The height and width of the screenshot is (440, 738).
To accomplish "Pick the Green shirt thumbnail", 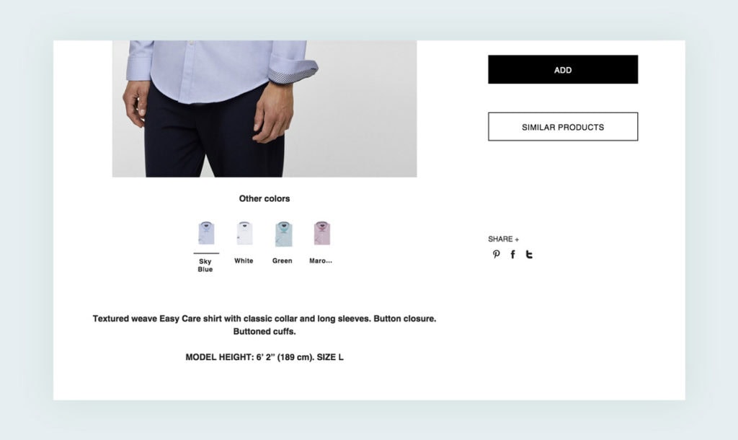I will click(x=283, y=234).
